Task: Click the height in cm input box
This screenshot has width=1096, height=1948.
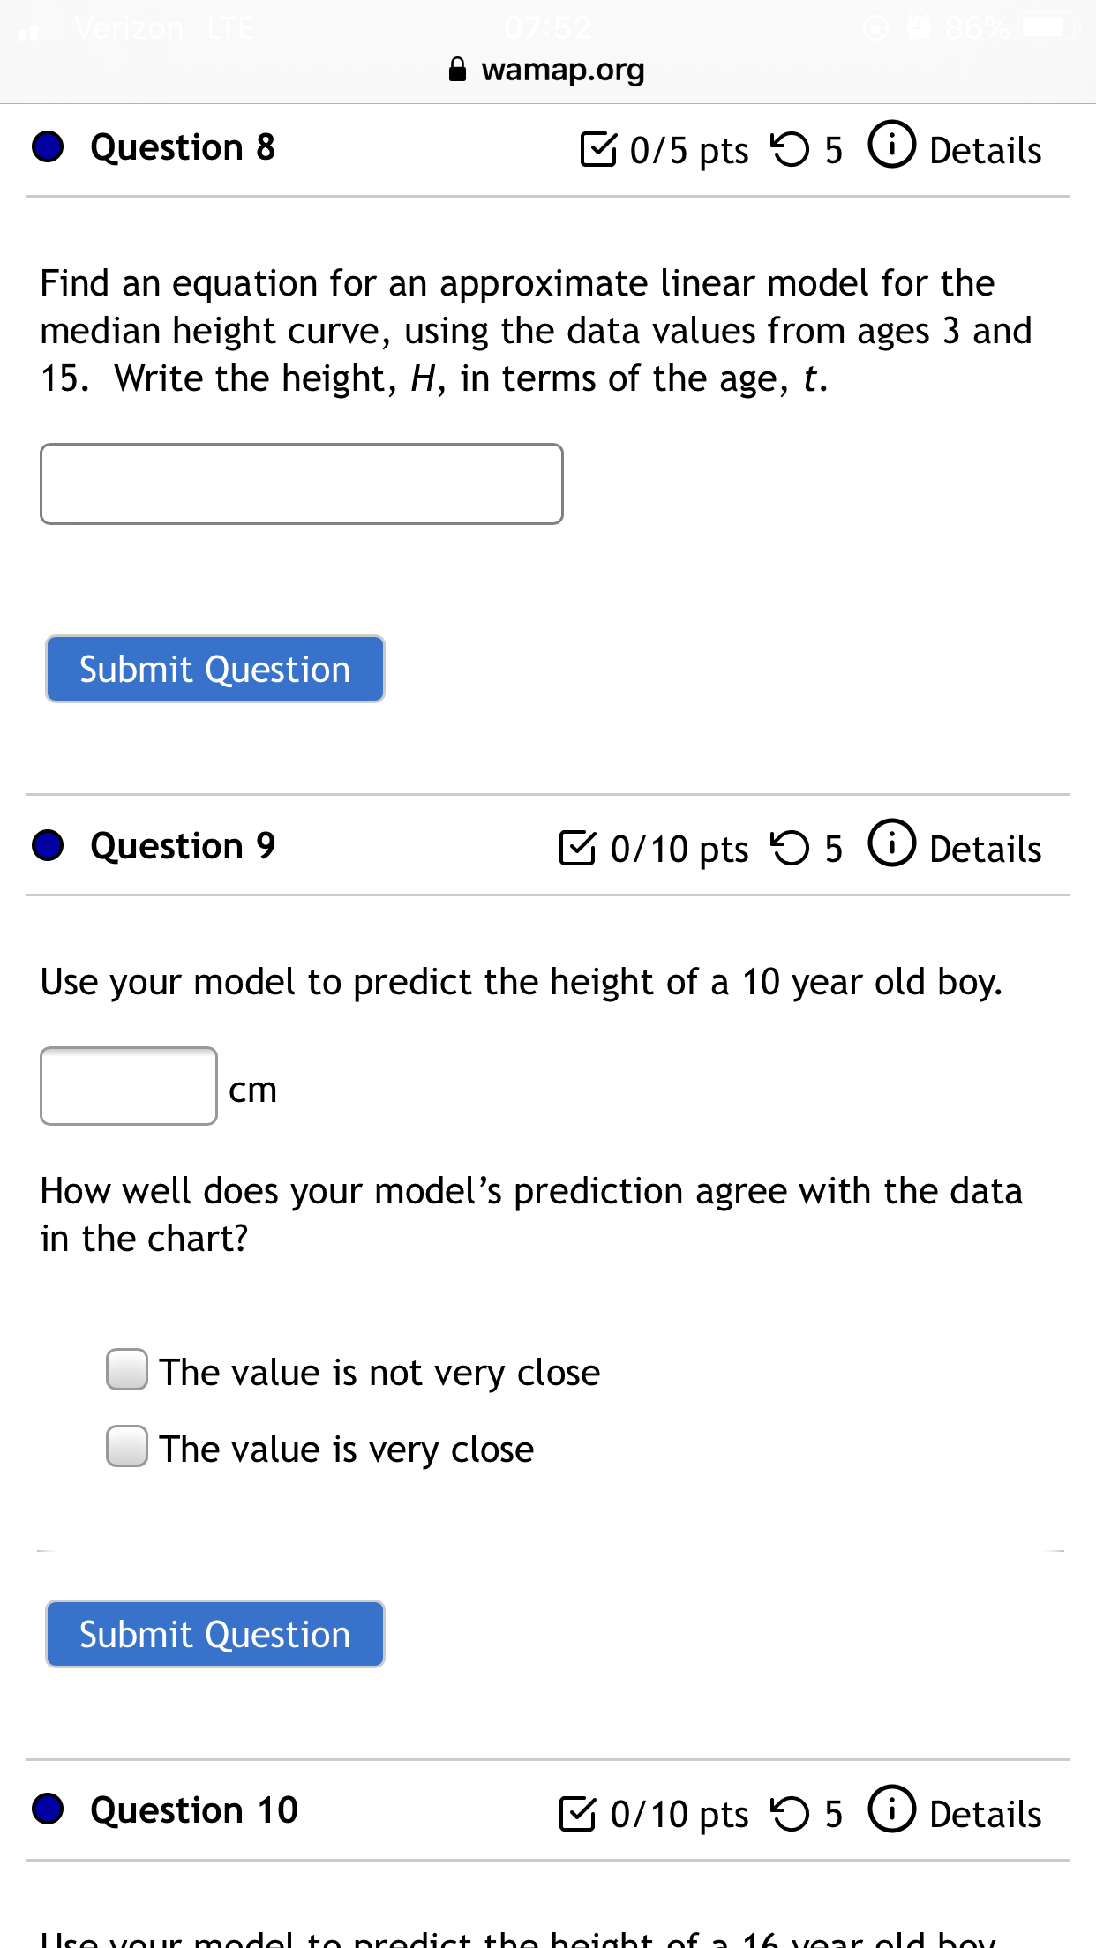Action: click(129, 1086)
